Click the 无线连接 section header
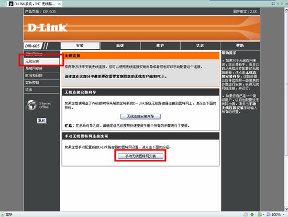The image size is (288, 217). (x=140, y=56)
